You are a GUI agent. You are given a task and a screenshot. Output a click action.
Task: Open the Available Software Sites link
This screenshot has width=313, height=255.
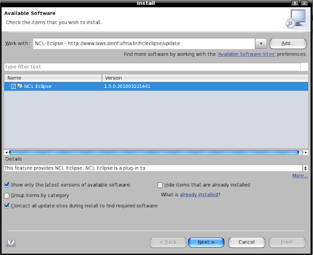(246, 54)
